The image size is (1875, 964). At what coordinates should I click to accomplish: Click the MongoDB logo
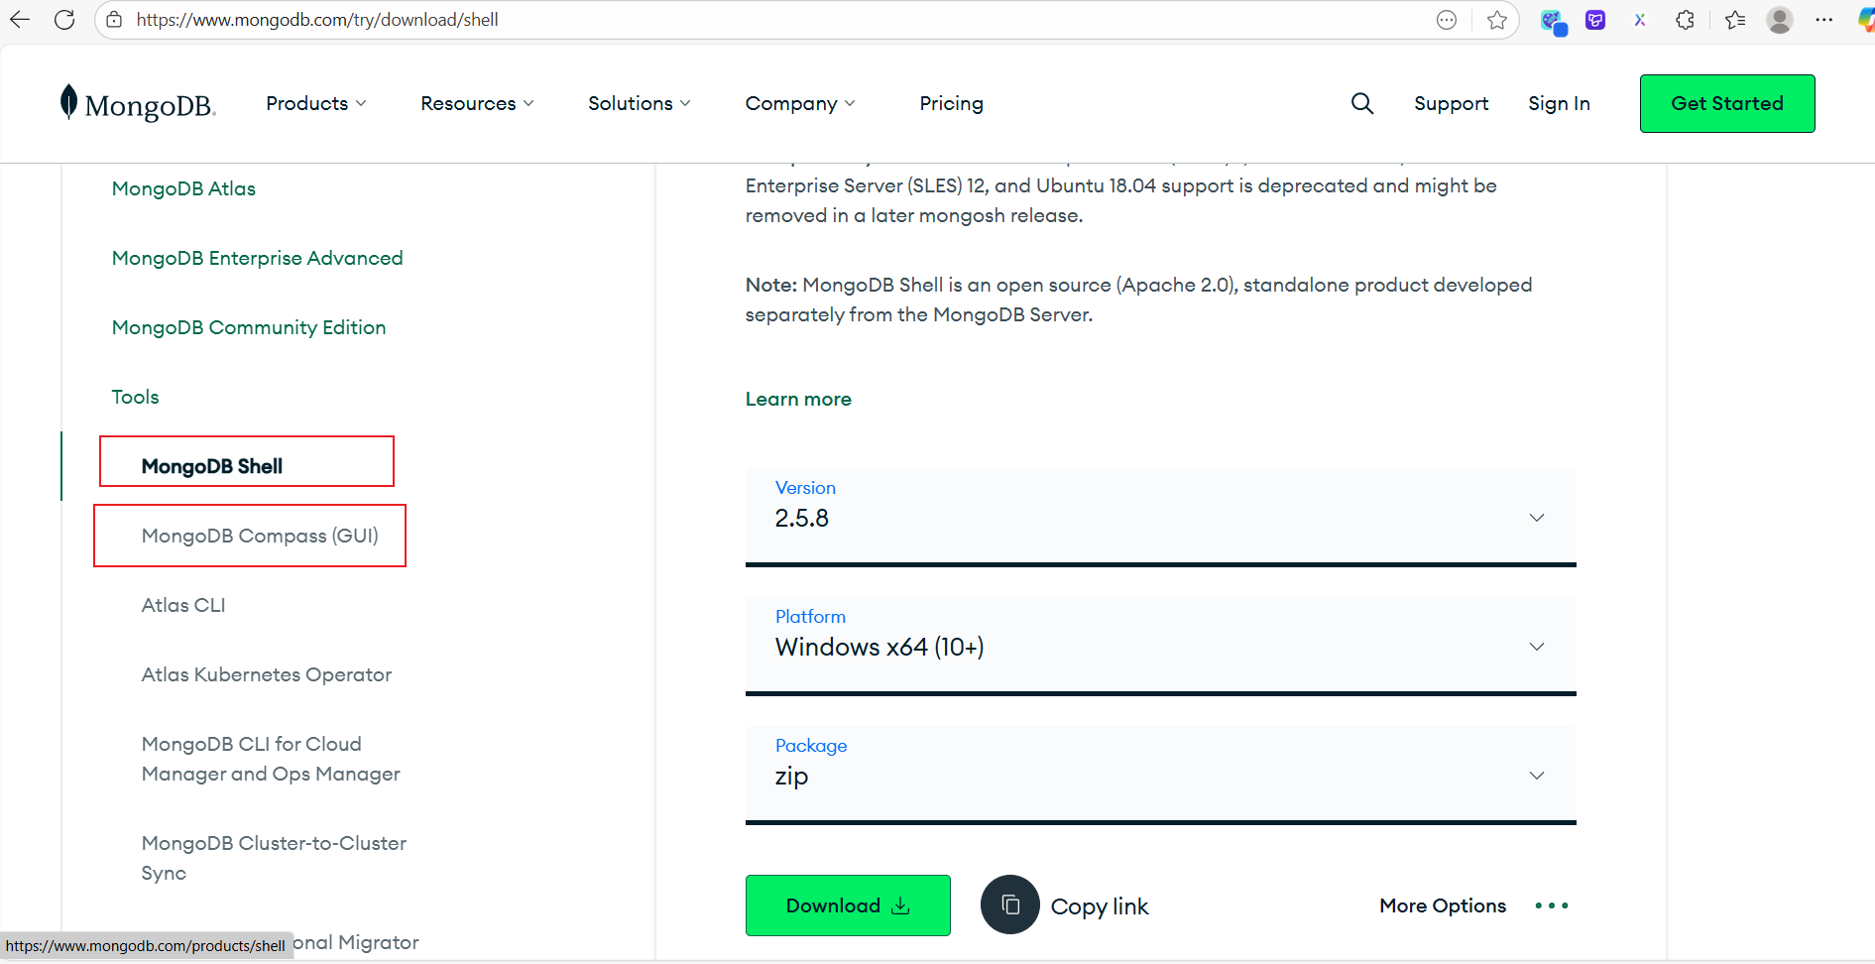click(138, 103)
